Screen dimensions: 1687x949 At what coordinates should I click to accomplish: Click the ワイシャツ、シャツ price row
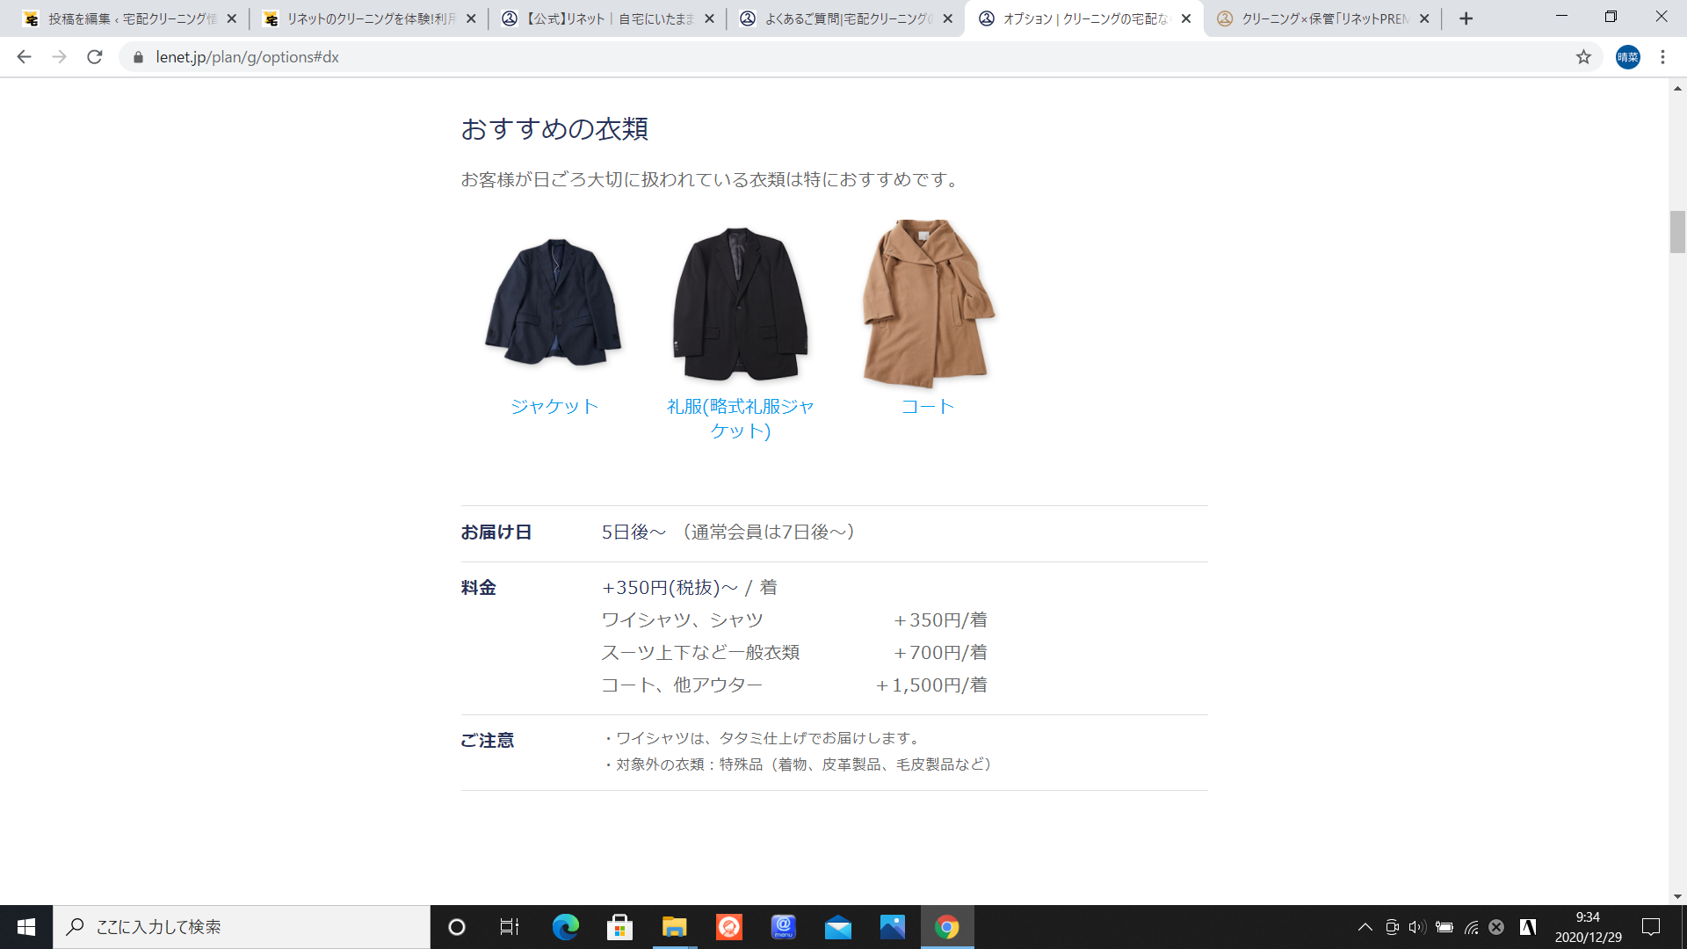pos(794,620)
